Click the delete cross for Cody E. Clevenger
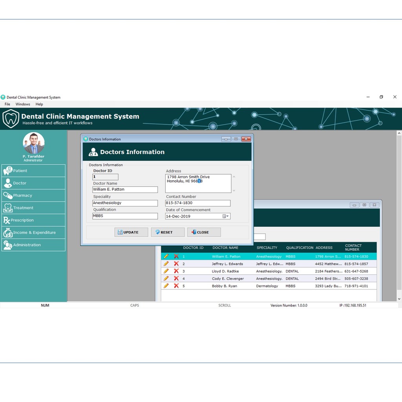Screen dimensions: 402x402 tap(176, 278)
